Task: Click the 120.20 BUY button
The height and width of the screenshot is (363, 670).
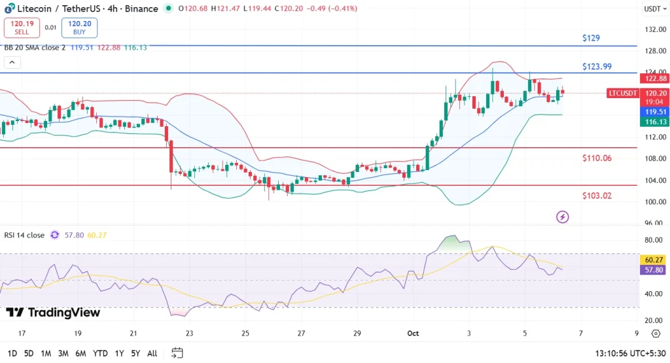Action: click(x=79, y=27)
